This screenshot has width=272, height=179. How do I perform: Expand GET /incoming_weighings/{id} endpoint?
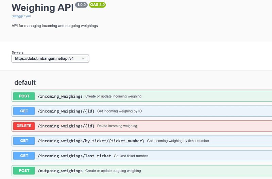coord(142,111)
